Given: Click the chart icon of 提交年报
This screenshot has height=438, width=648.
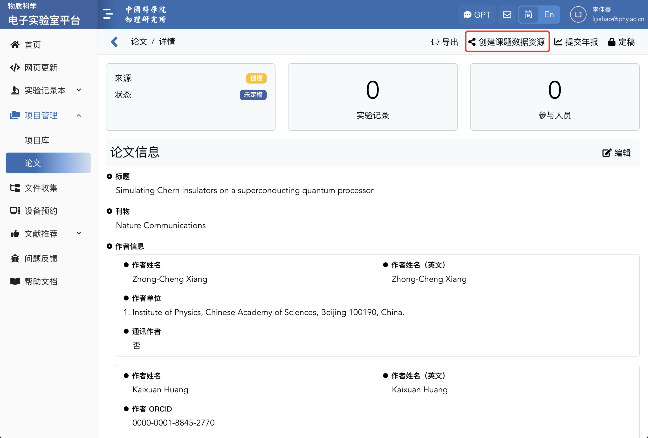Looking at the screenshot, I should point(558,42).
